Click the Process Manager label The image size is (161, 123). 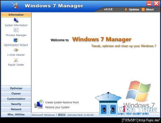click(x=16, y=35)
